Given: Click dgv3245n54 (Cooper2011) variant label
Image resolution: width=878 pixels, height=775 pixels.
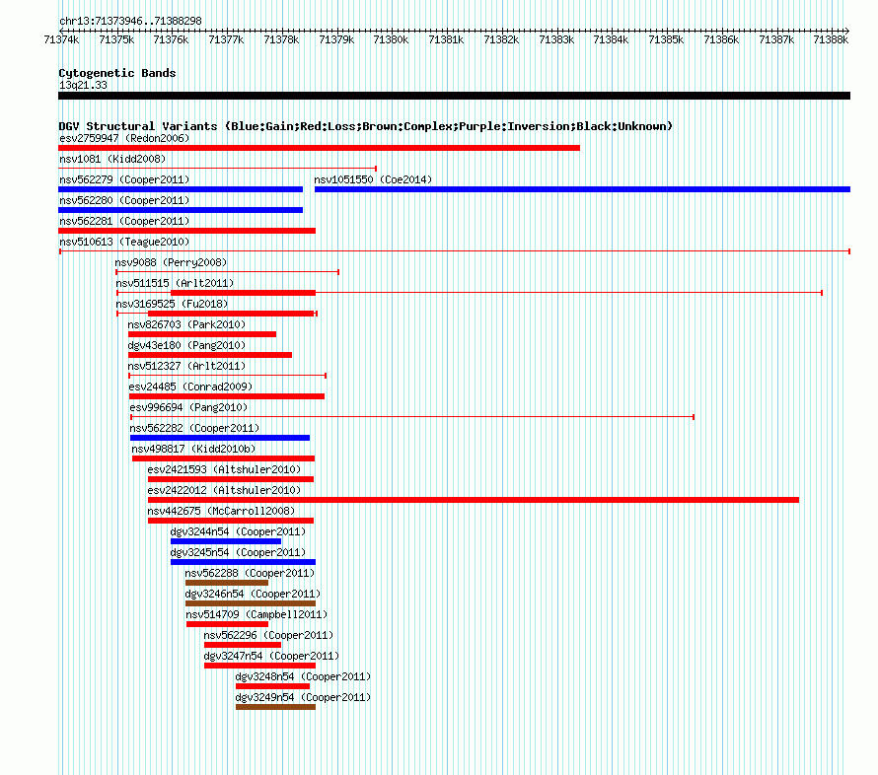Looking at the screenshot, I should pos(238,552).
